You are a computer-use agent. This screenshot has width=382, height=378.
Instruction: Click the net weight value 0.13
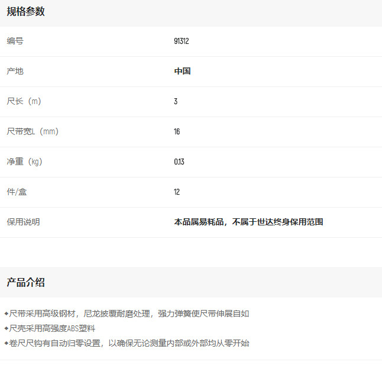[x=179, y=162]
